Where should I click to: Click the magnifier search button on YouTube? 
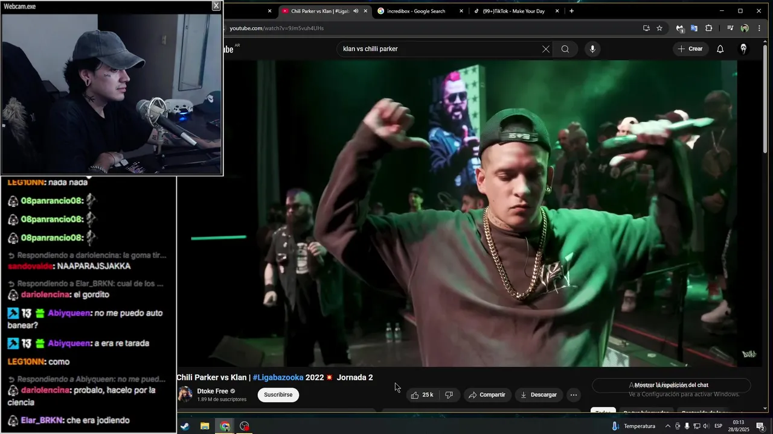pyautogui.click(x=565, y=49)
